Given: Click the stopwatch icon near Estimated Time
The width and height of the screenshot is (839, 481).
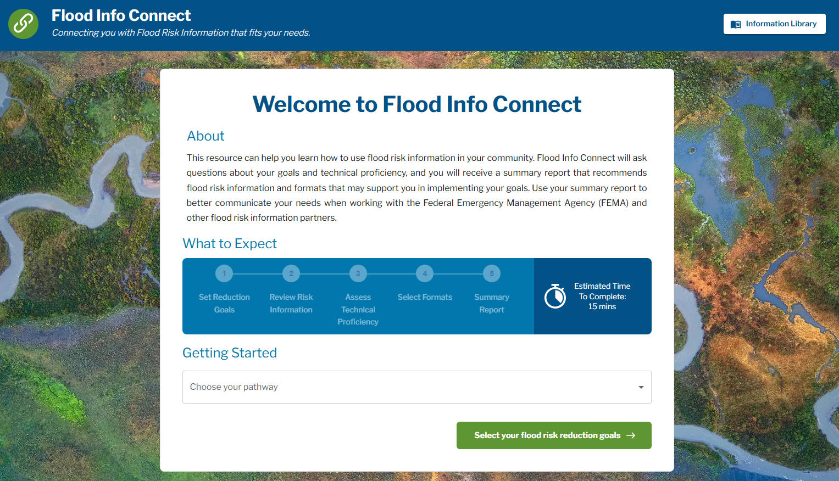Looking at the screenshot, I should tap(555, 297).
